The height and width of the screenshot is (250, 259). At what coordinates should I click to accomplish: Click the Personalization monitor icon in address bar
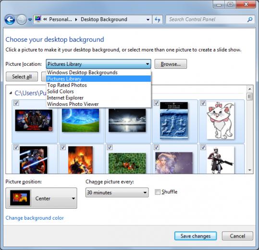click(38, 19)
